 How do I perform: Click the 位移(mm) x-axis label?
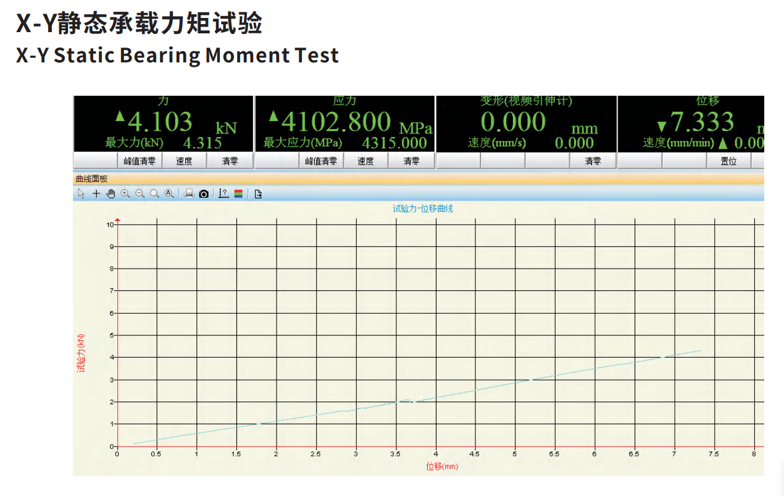(x=442, y=466)
